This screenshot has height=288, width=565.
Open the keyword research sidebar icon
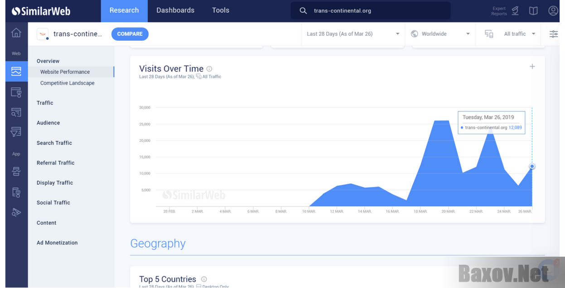click(x=16, y=112)
